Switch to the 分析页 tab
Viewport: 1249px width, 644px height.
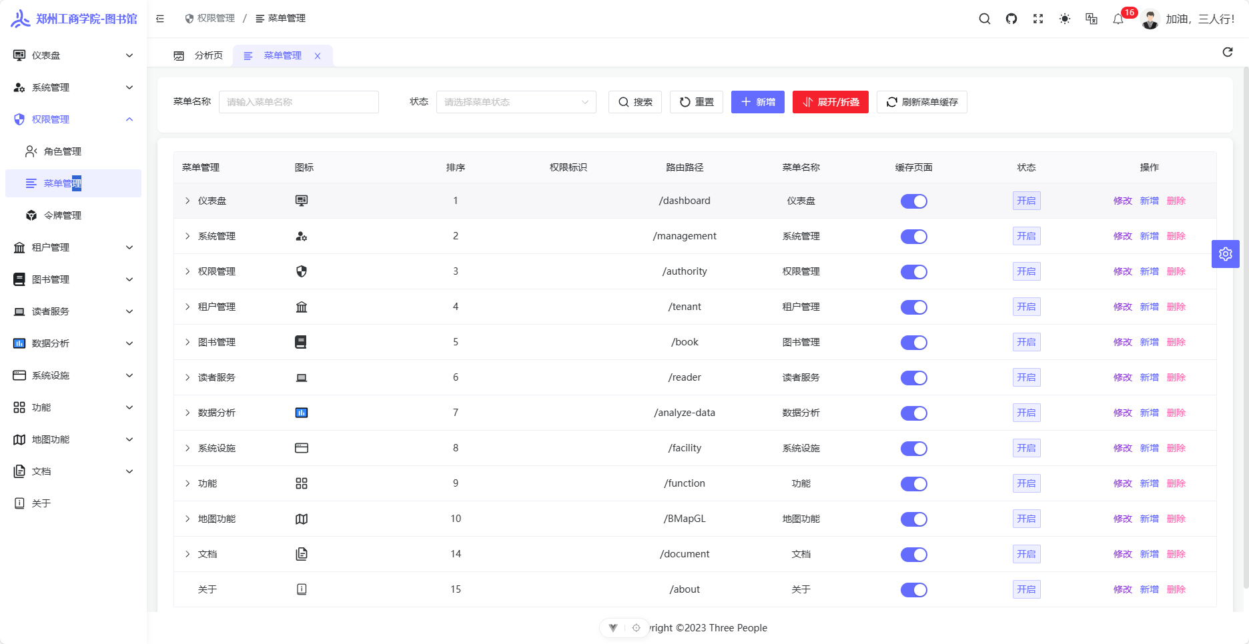198,56
